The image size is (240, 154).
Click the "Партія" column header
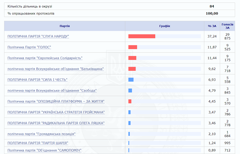coord(65,26)
